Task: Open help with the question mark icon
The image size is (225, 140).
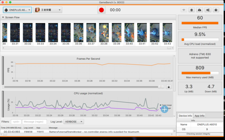Action: (x=216, y=10)
